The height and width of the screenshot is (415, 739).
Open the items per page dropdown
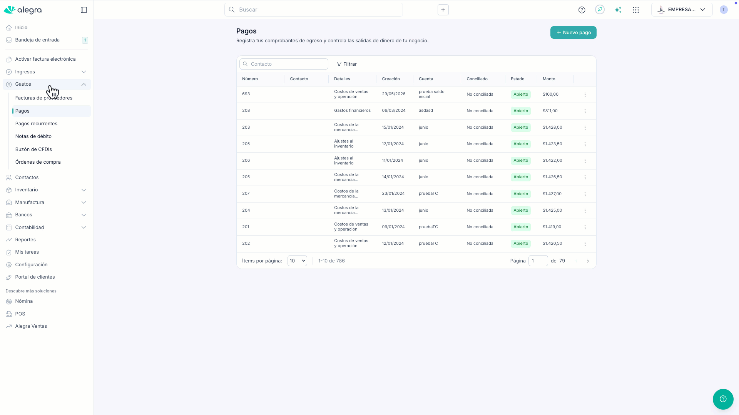pos(297,261)
